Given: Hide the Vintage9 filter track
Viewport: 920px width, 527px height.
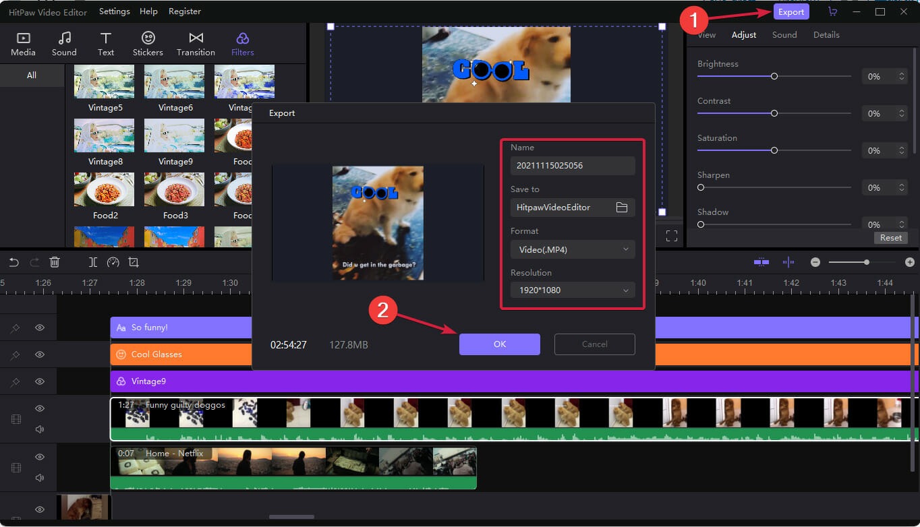Looking at the screenshot, I should (x=39, y=381).
